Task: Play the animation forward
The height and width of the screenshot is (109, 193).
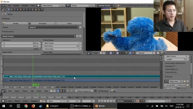Action: pos(108,101)
